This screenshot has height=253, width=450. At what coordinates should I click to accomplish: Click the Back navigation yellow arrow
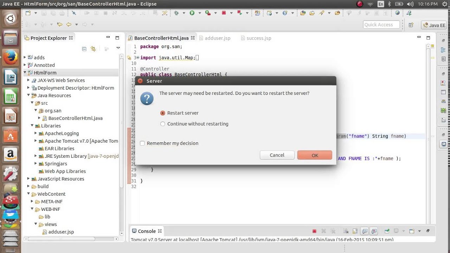(69, 25)
